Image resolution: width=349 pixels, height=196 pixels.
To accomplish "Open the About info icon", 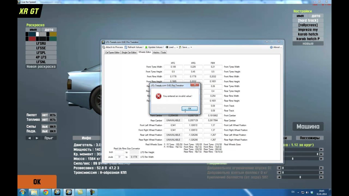I will pyautogui.click(x=271, y=47).
